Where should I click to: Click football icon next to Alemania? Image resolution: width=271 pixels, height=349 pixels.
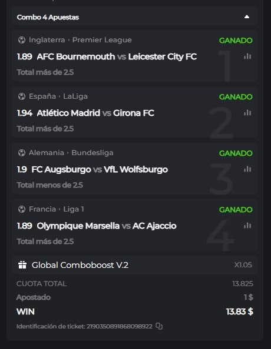click(x=22, y=153)
